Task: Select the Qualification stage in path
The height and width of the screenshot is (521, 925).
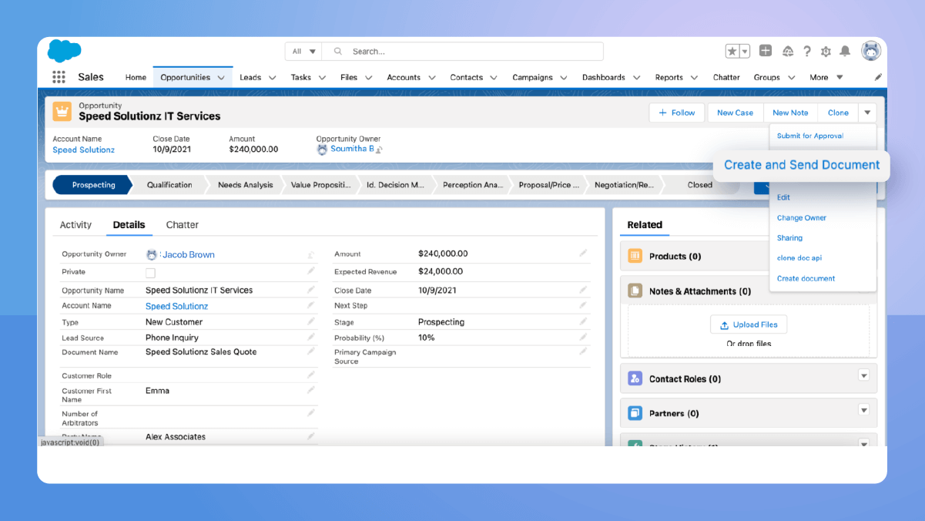Action: pos(169,185)
